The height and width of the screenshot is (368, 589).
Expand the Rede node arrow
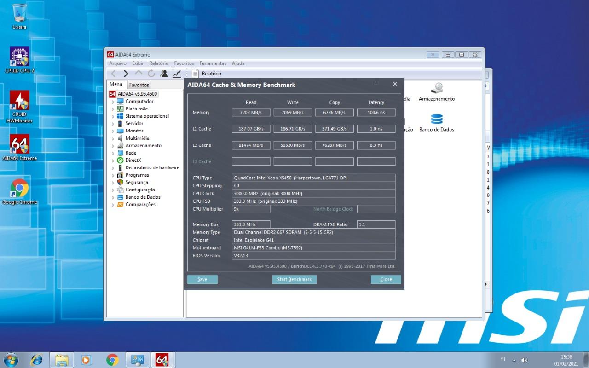pyautogui.click(x=113, y=153)
